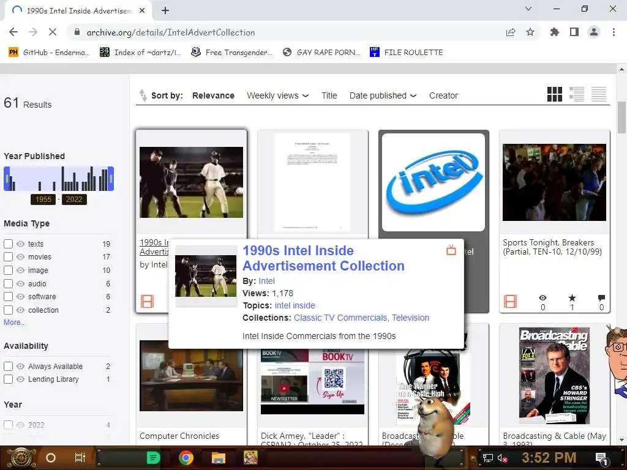This screenshot has width=627, height=470.
Task: Close the 1990s Intel Inside tab
Action: click(142, 11)
